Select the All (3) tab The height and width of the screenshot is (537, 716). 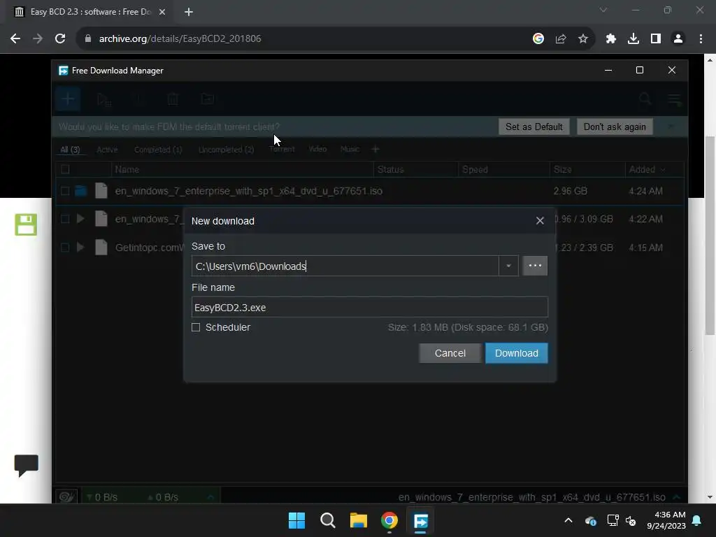pyautogui.click(x=70, y=150)
